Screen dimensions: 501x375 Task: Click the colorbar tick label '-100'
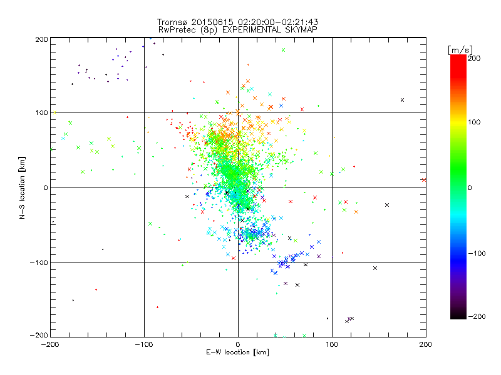[477, 254]
